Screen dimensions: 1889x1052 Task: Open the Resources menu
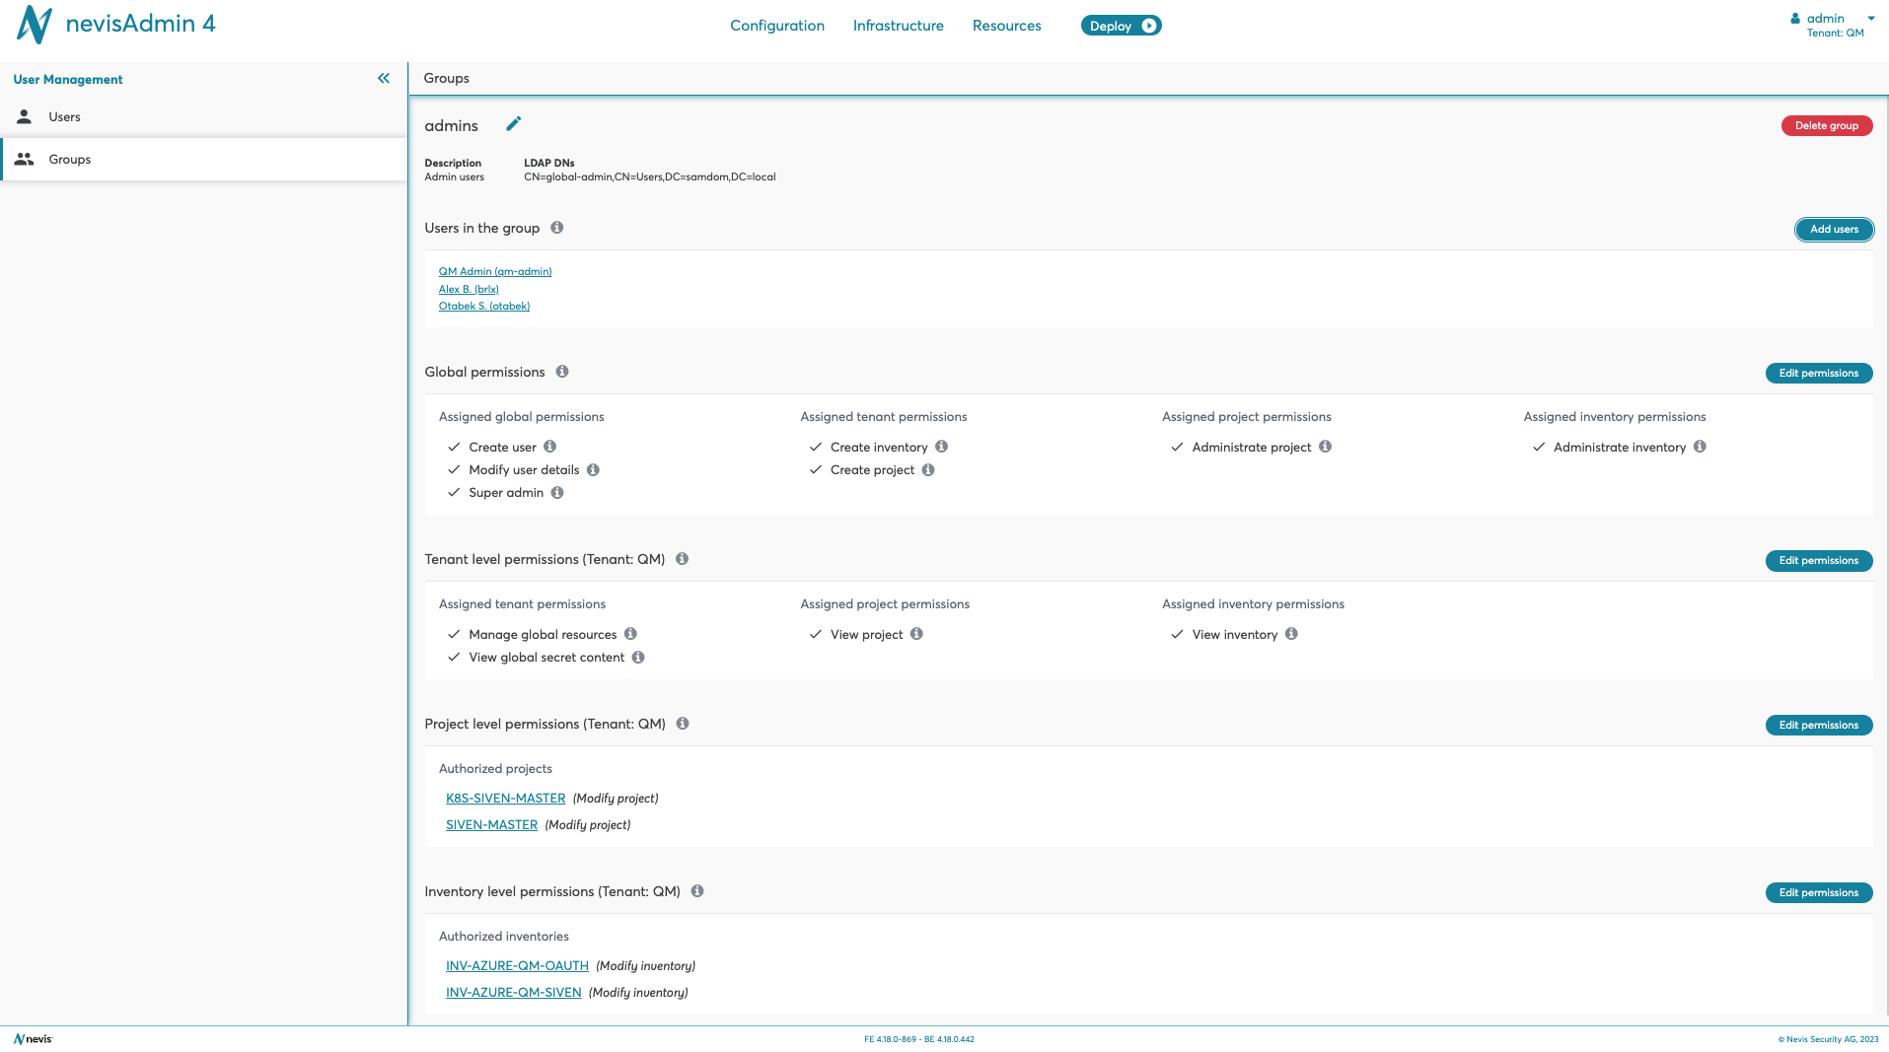(x=1006, y=26)
